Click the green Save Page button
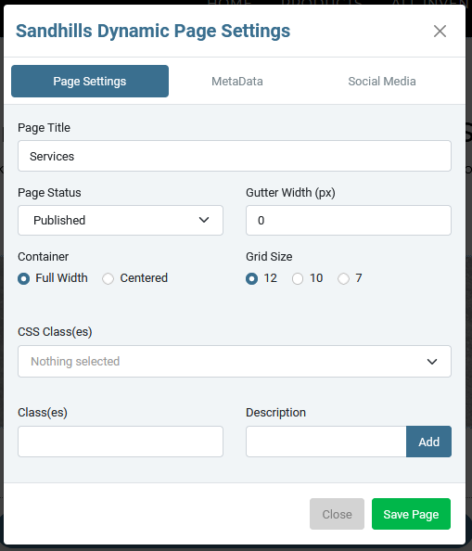This screenshot has height=551, width=472. click(411, 514)
